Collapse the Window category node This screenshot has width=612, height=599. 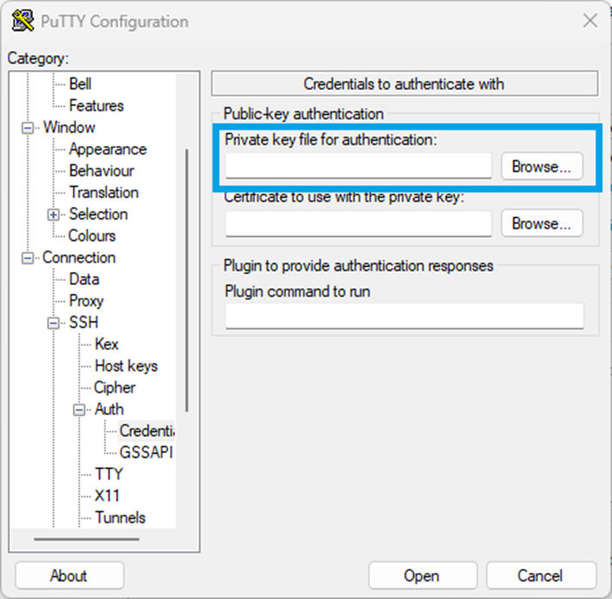[x=28, y=128]
